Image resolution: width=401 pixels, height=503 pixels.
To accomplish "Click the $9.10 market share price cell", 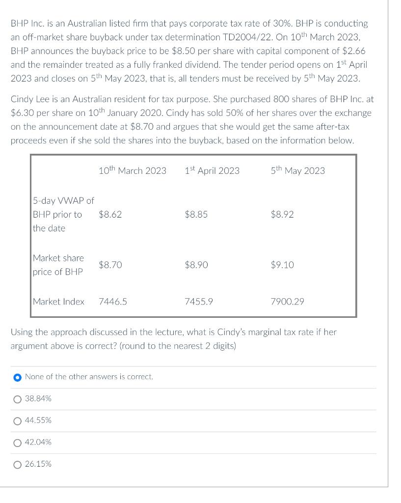I will click(x=282, y=265).
